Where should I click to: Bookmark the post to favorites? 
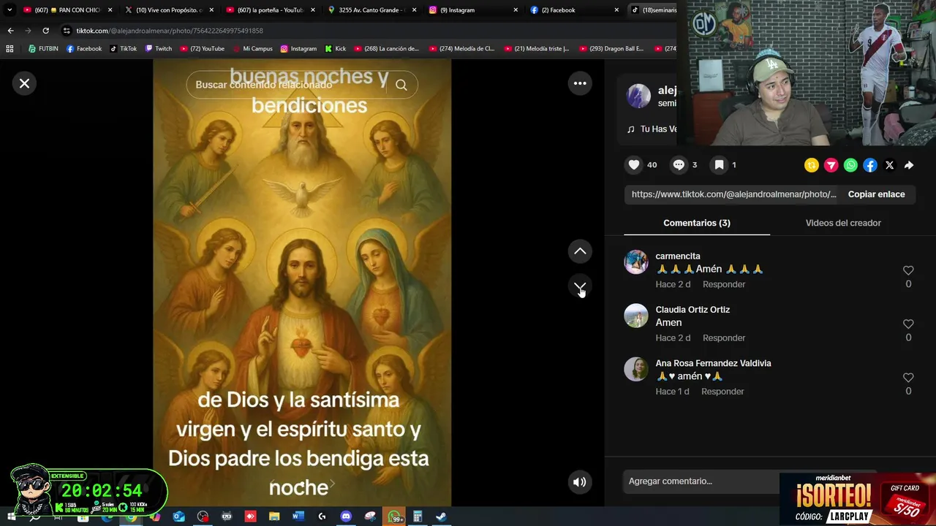pos(720,165)
